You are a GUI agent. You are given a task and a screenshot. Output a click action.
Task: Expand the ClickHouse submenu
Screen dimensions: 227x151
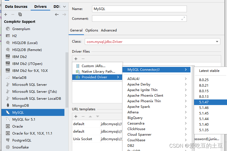(186, 129)
